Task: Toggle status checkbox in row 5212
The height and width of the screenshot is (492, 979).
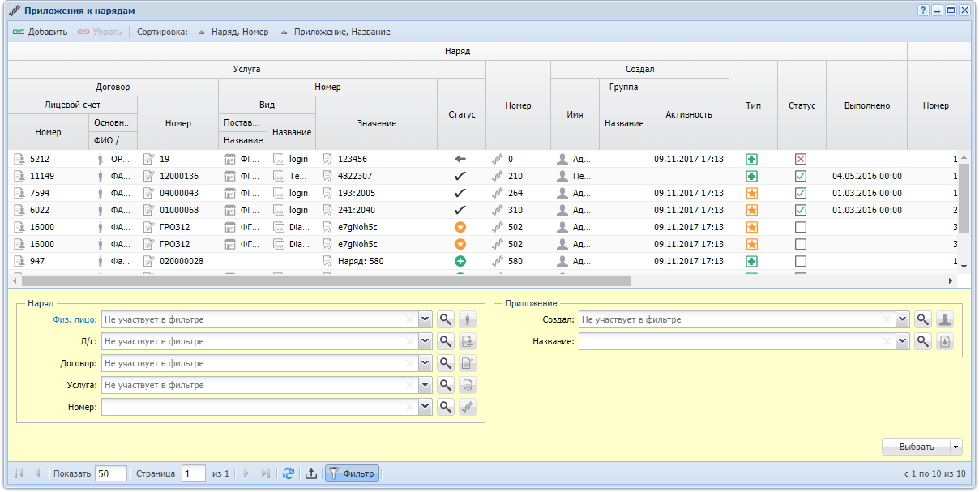Action: point(801,159)
